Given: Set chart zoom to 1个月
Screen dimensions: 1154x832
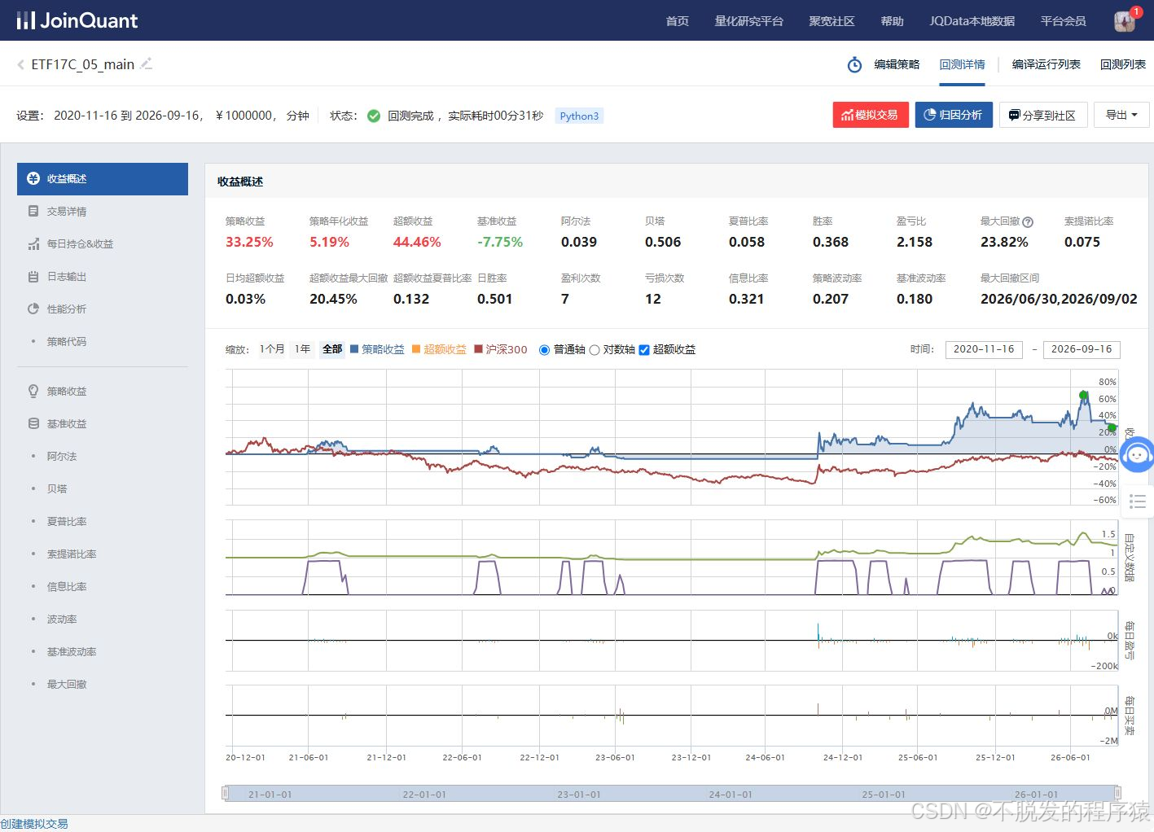Looking at the screenshot, I should [x=272, y=349].
